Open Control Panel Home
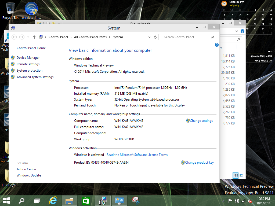This screenshot has height=206, width=275. (x=31, y=48)
